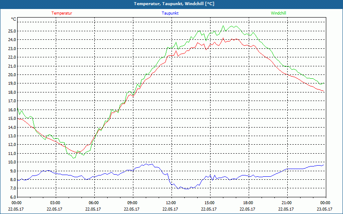Click the 6,0 y-axis value
The height and width of the screenshot is (214, 343).
pos(13,197)
